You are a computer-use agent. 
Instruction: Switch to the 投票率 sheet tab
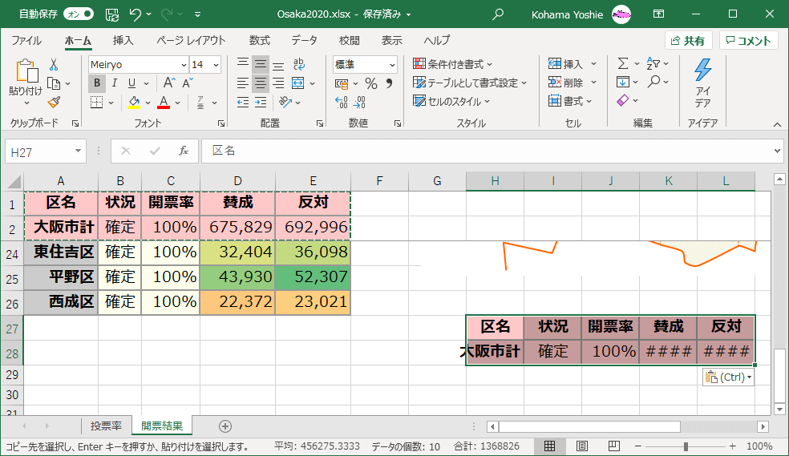(x=106, y=426)
